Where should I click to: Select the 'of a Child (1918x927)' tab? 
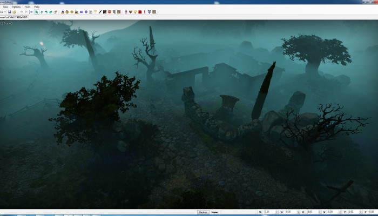pos(14,17)
